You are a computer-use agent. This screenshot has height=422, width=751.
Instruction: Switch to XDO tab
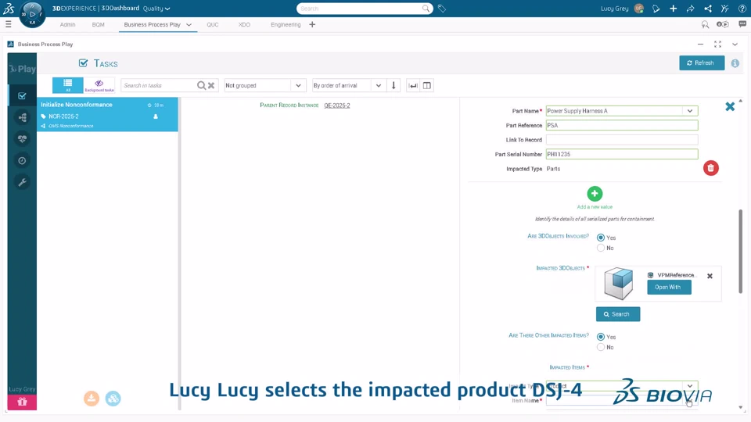[x=244, y=25]
